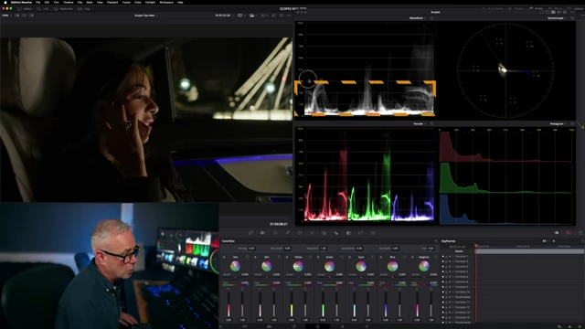Open the Power Window palette icon
The height and width of the screenshot is (329, 585).
click(300, 233)
